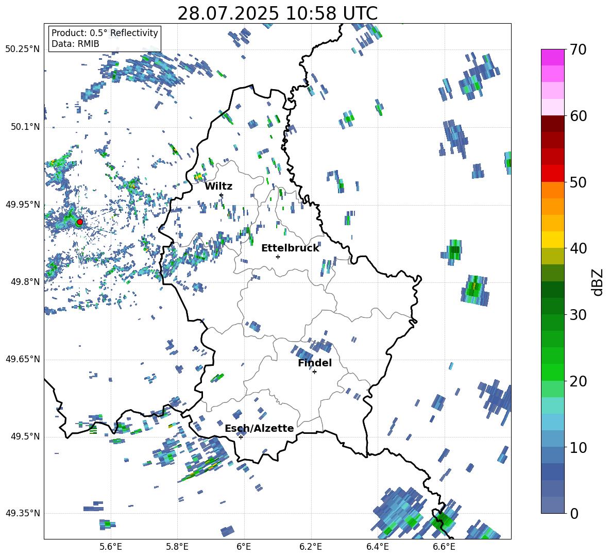The image size is (610, 557).
Task: Click the 6.4°E longitude label
Action: 377,547
